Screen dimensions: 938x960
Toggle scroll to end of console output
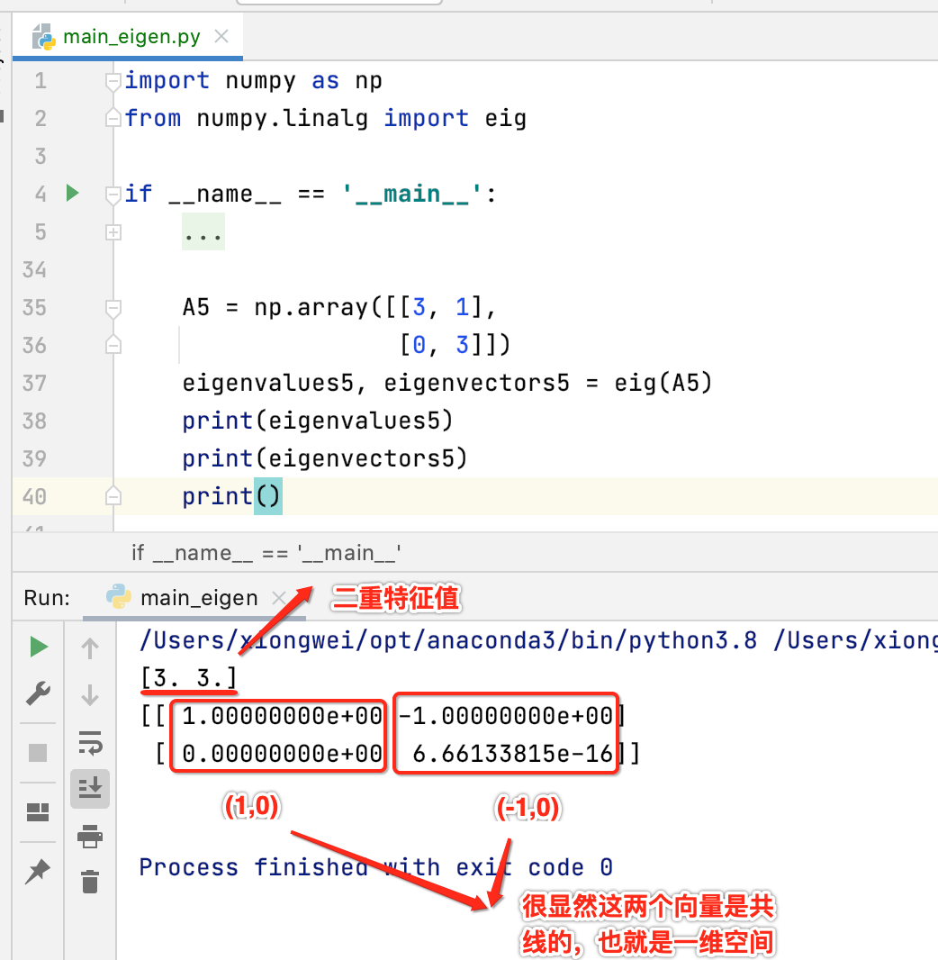pos(90,789)
